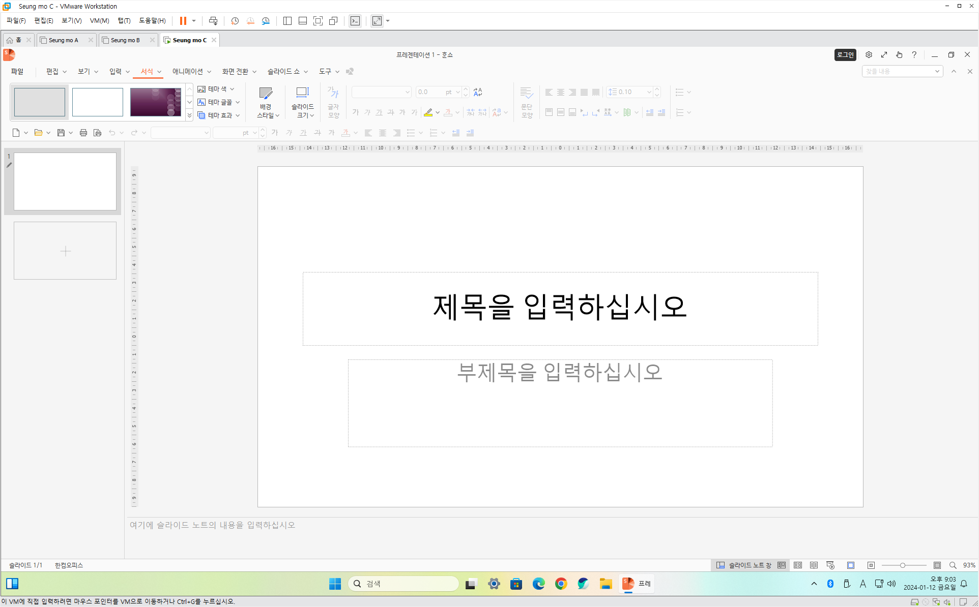The image size is (979, 607).
Task: Open the 슬라이드 쇼 menu tab
Action: pyautogui.click(x=283, y=71)
